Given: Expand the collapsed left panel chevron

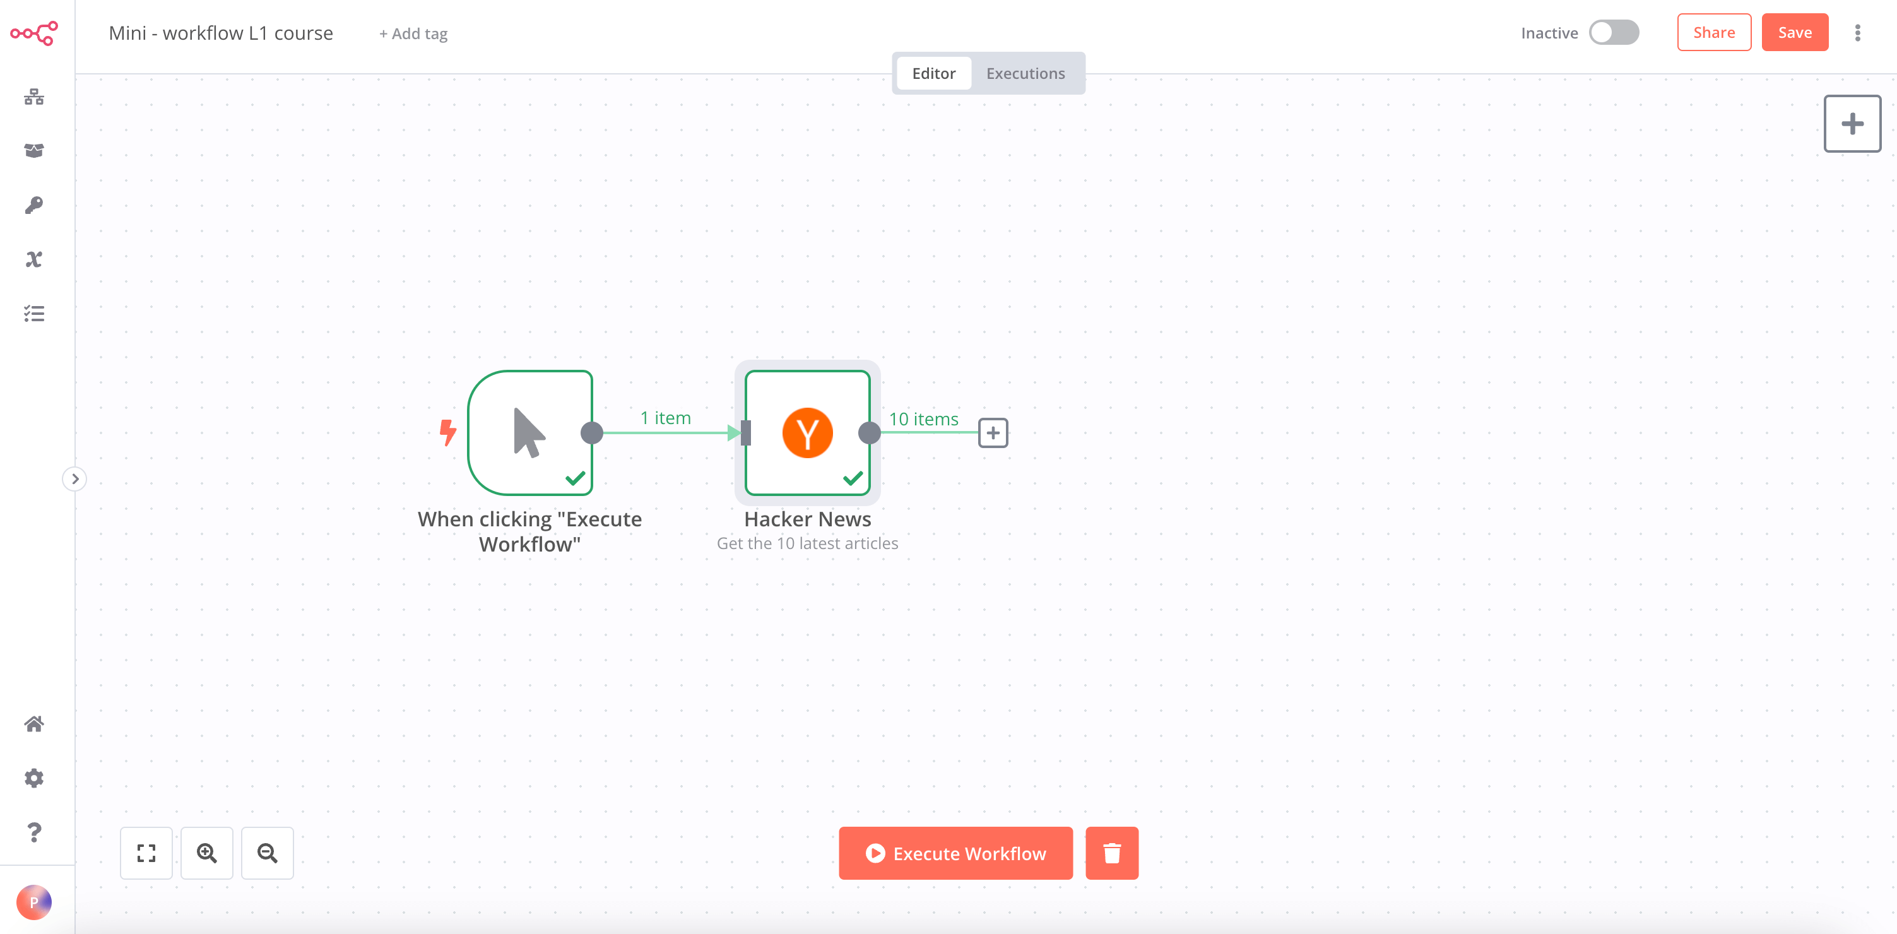Looking at the screenshot, I should tap(76, 479).
